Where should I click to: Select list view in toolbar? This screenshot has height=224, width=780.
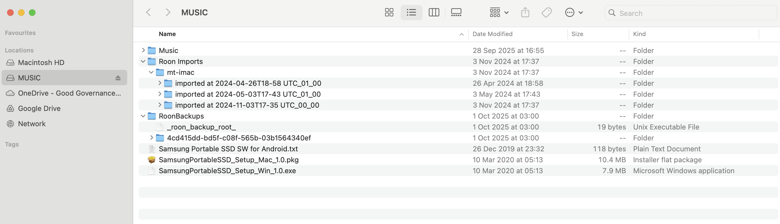[x=411, y=12]
